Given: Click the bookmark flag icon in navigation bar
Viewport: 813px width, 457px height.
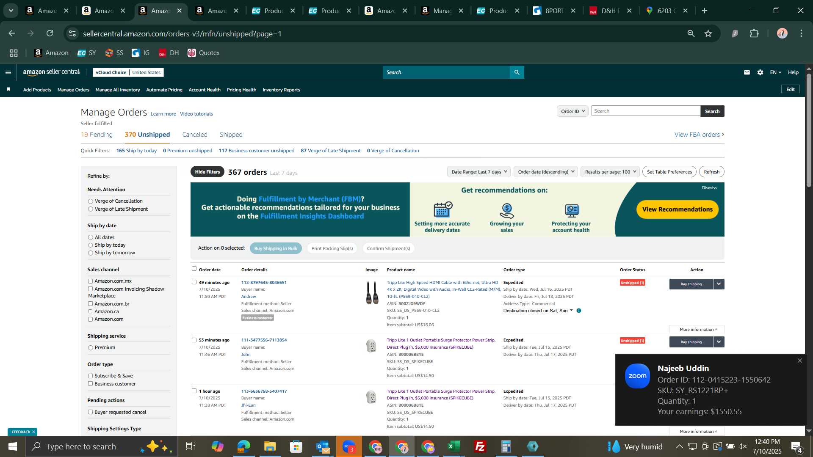Looking at the screenshot, I should (8, 89).
